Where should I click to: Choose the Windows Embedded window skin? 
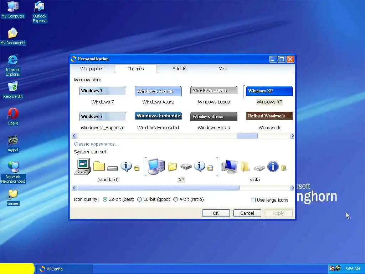pos(158,121)
